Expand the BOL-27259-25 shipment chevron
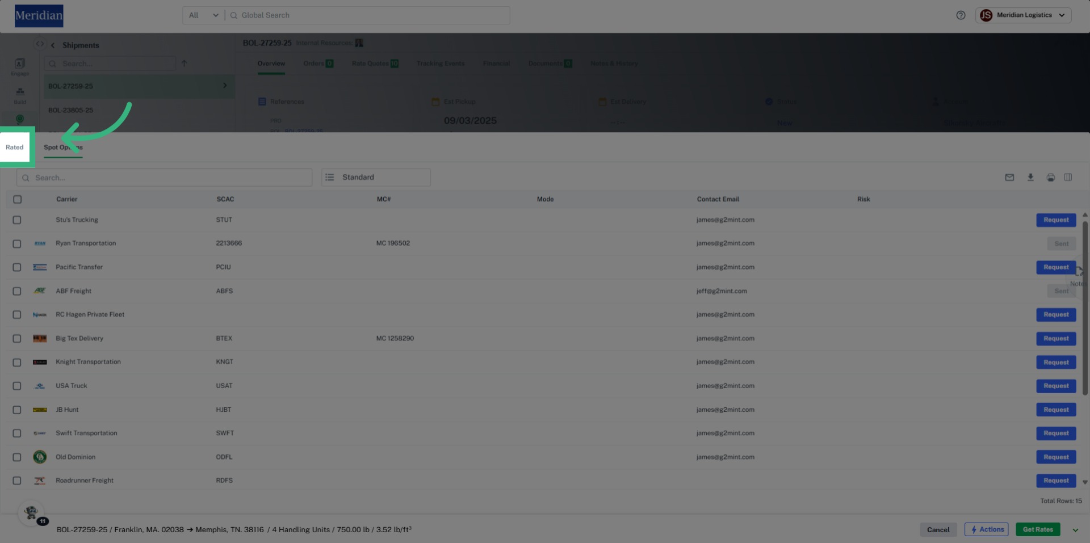Screen dimensions: 1090x543 point(225,86)
